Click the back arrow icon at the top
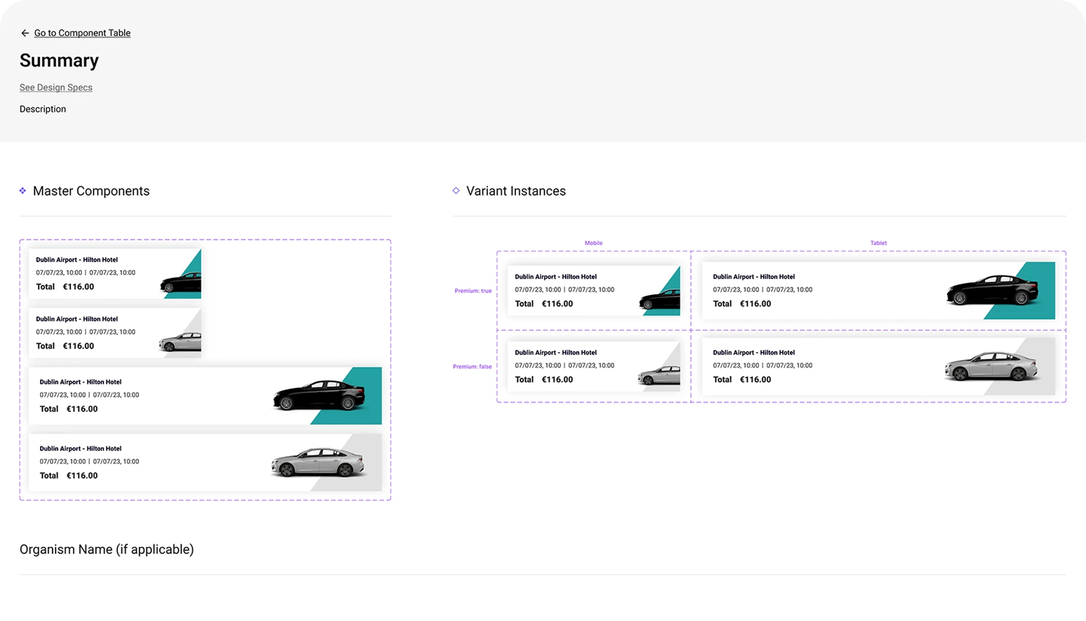The height and width of the screenshot is (621, 1086). tap(25, 33)
